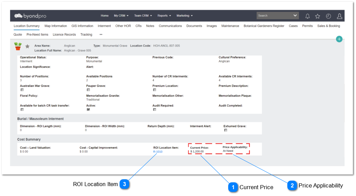Screen dimensions: 356x196
Task: Open the user profile icon
Action: tap(339, 16)
